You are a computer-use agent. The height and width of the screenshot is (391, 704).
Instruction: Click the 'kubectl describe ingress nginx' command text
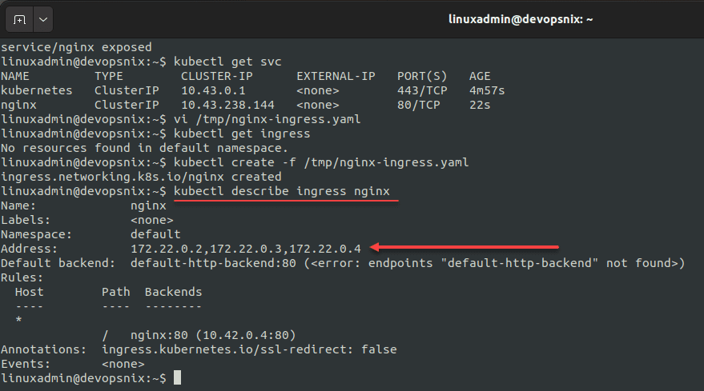pos(284,191)
